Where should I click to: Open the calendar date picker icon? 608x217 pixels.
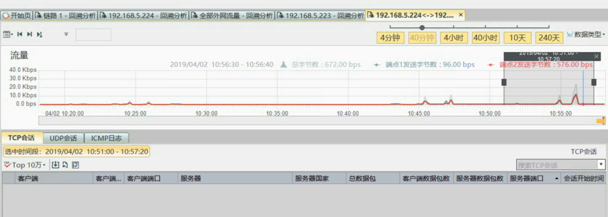[7, 34]
